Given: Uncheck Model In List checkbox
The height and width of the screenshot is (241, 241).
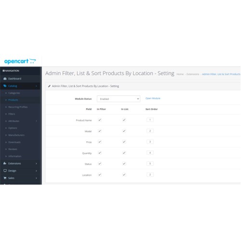Looking at the screenshot, I should tap(124, 131).
